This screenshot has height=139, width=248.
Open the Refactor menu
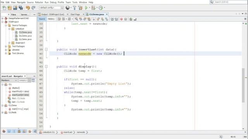39,2
